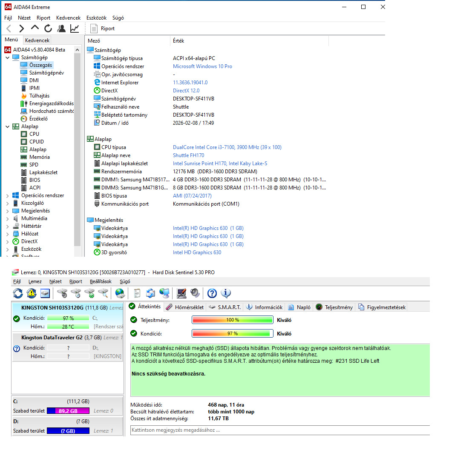The height and width of the screenshot is (476, 449).
Task: Open the Shuttle FH170 link
Action: pyautogui.click(x=188, y=155)
